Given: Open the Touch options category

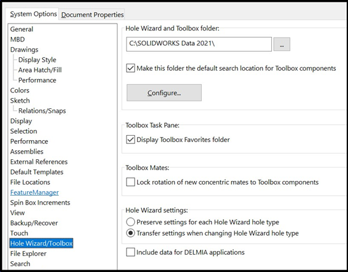Looking at the screenshot, I should [x=19, y=233].
